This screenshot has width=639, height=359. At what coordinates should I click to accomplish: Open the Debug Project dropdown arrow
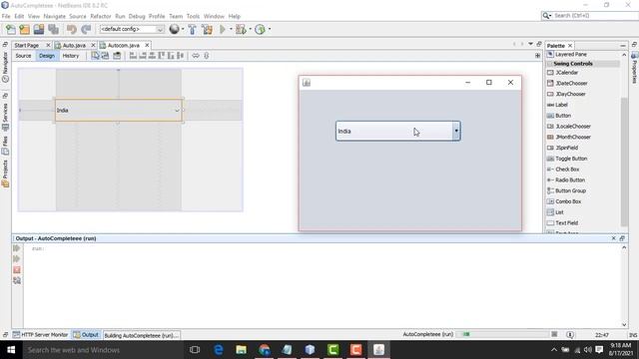click(x=250, y=29)
